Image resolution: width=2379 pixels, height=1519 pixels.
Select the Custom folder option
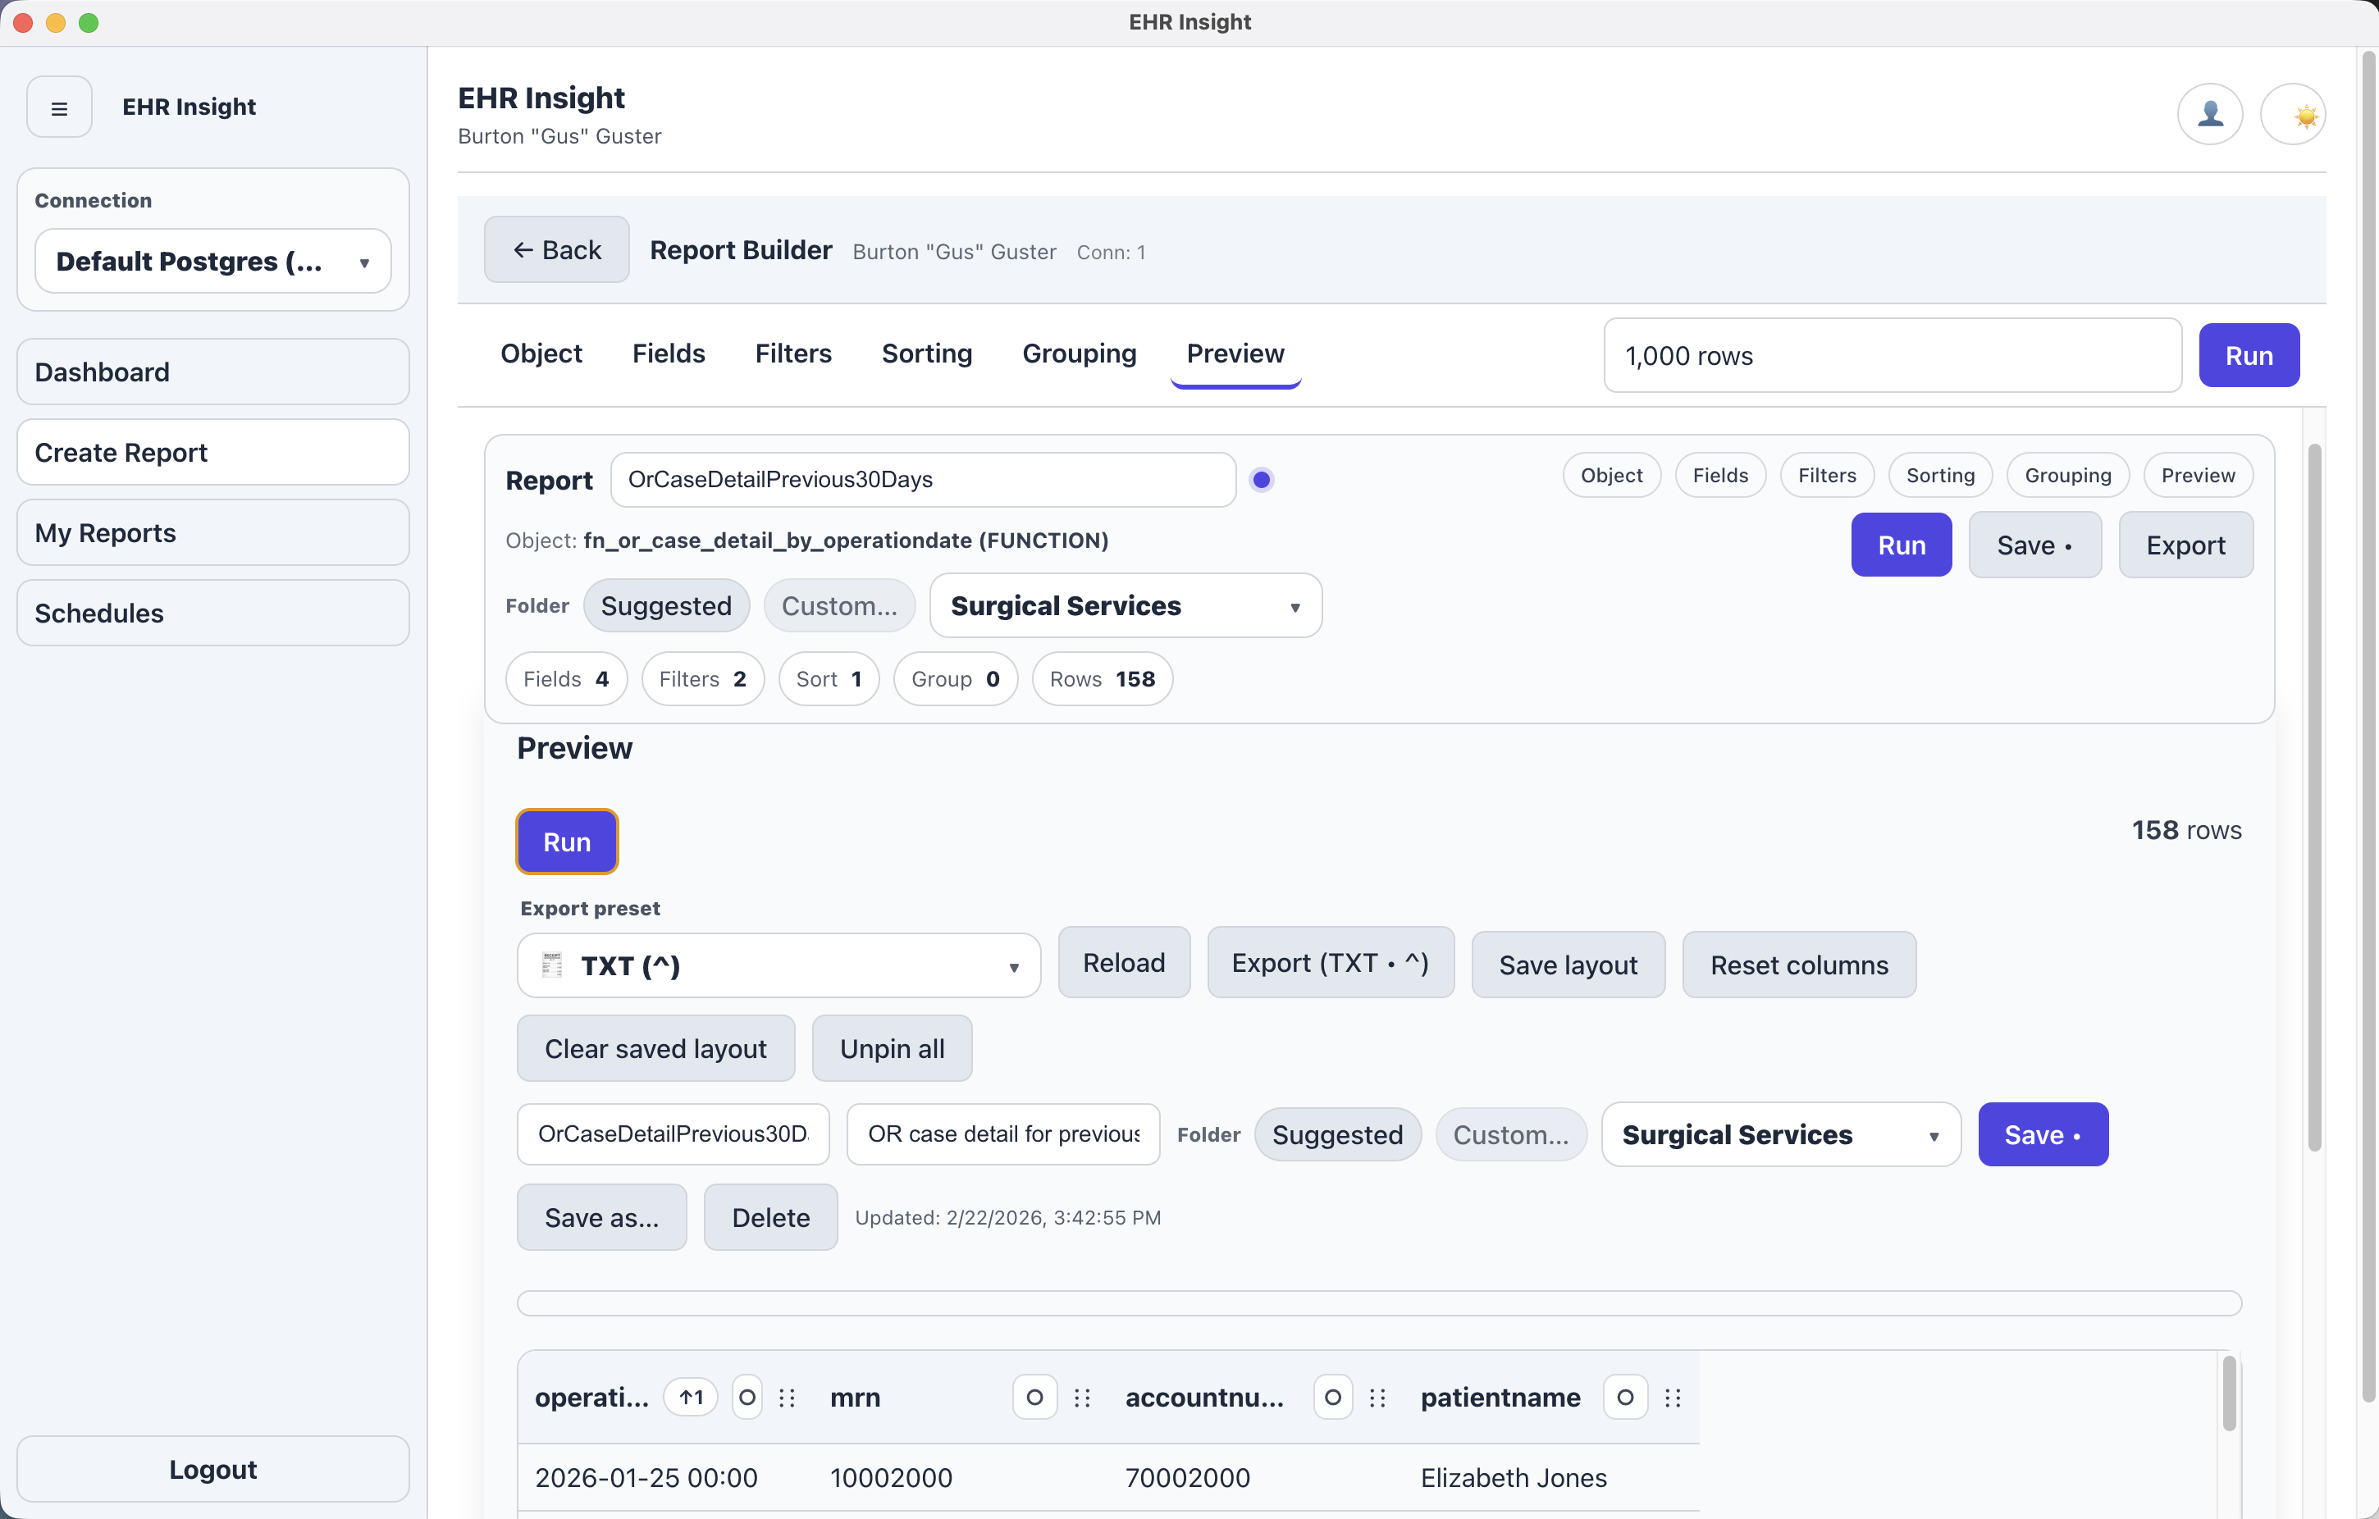(840, 605)
